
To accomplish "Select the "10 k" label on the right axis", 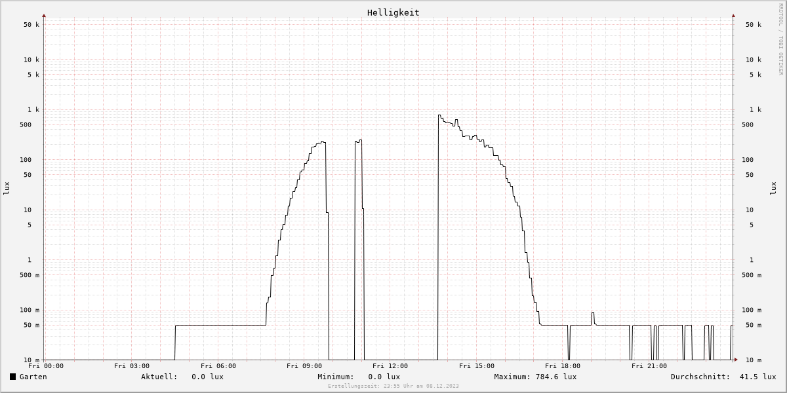I will (754, 60).
